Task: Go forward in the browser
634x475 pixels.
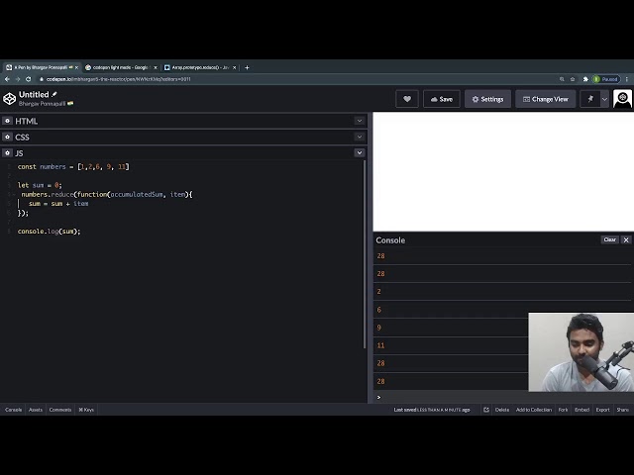Action: click(x=18, y=79)
